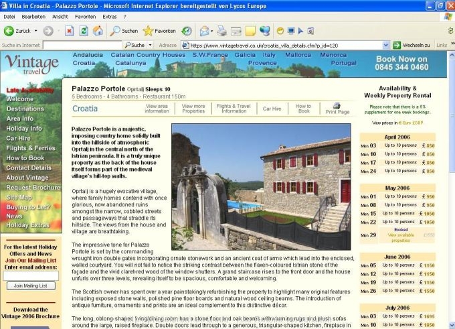Expand the address bar URL dropdown
455x329 pixels.
(385, 45)
